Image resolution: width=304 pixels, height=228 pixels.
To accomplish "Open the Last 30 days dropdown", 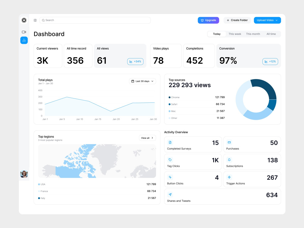I will [143, 81].
